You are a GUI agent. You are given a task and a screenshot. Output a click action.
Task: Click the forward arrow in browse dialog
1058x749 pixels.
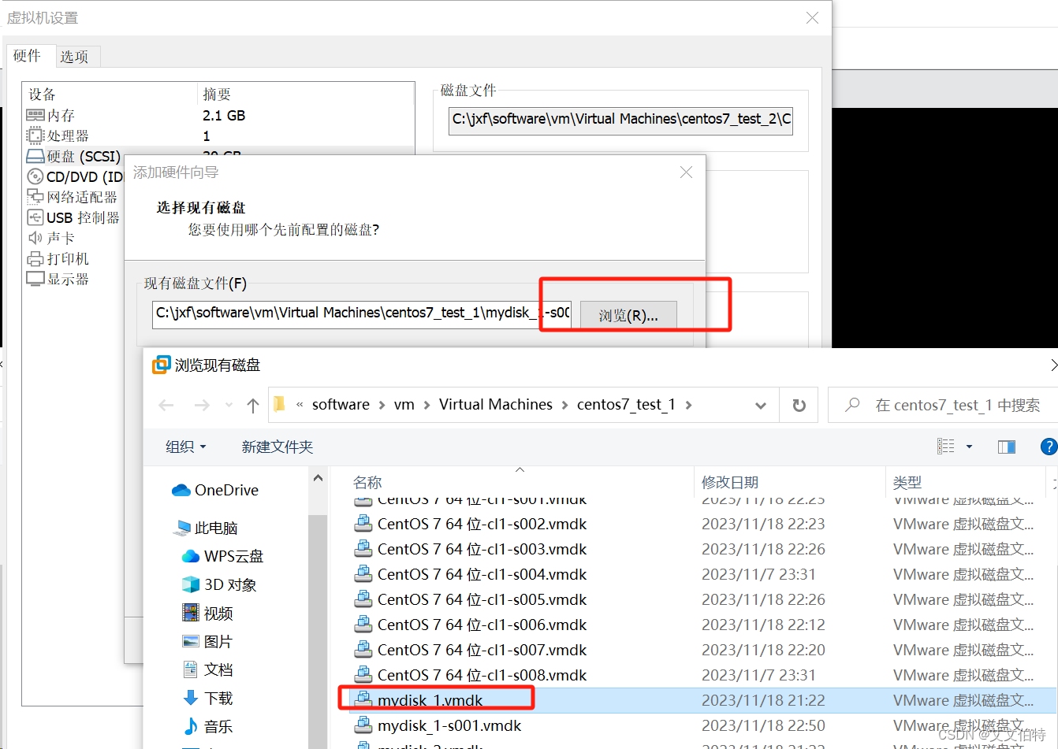[x=202, y=405]
